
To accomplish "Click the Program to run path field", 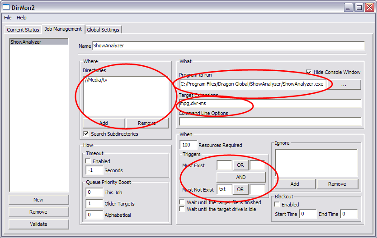I will coord(253,84).
